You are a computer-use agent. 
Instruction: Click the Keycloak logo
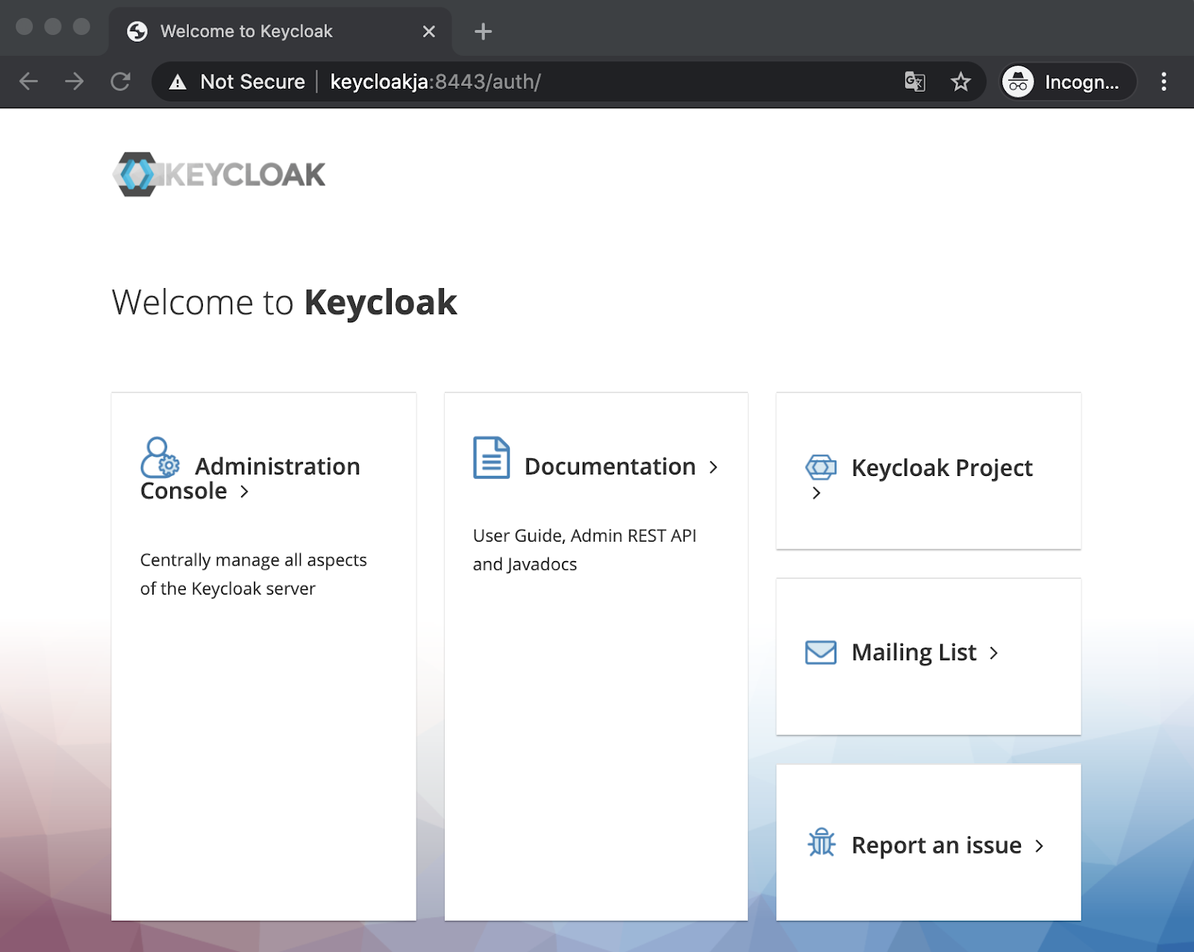tap(219, 175)
